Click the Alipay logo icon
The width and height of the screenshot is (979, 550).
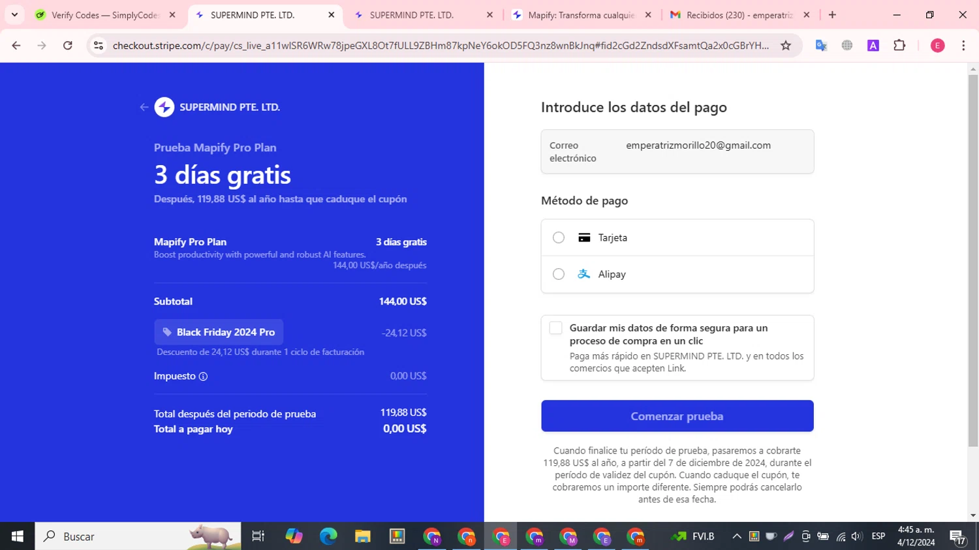click(584, 274)
